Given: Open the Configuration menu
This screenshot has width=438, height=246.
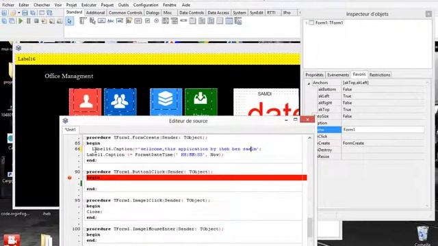Looking at the screenshot, I should [x=146, y=5].
